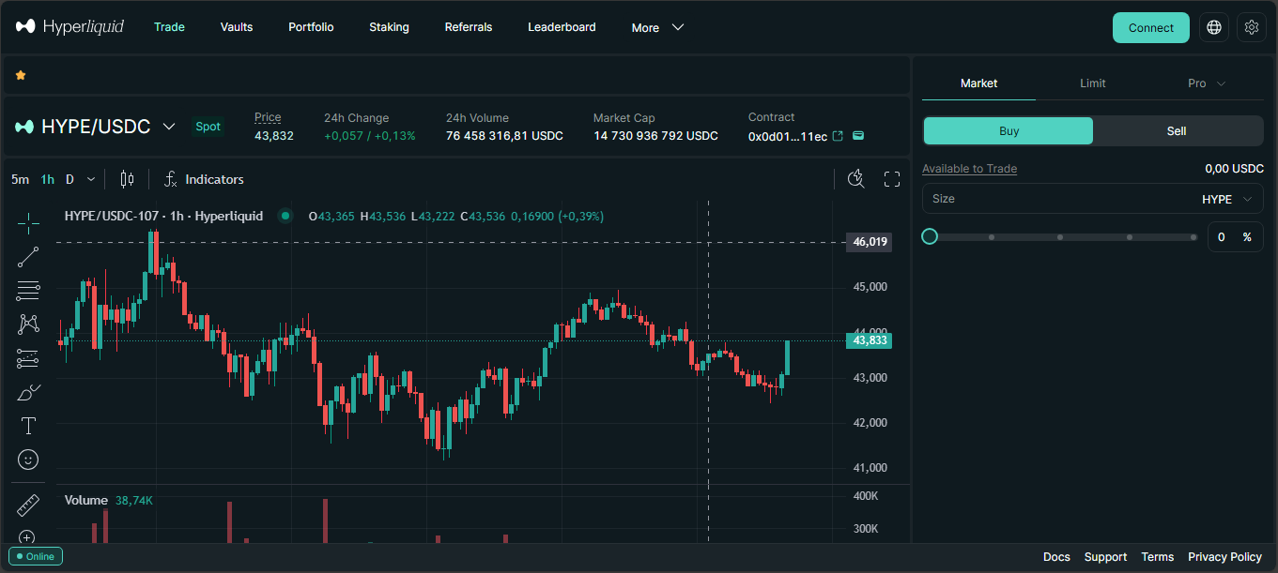Image resolution: width=1278 pixels, height=573 pixels.
Task: Select the crosshair cursor tool
Action: tap(28, 222)
